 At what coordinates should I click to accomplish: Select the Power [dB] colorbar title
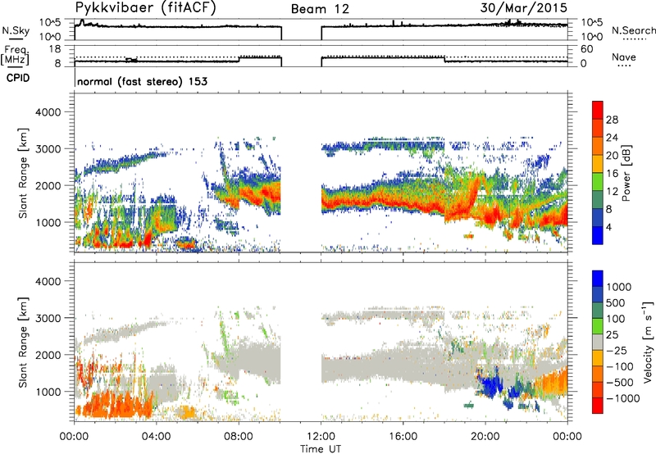[x=626, y=173]
